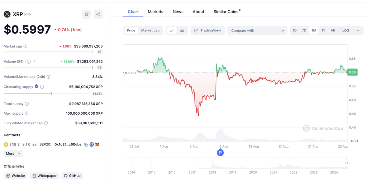Open Whitepaper link
Image resolution: width=367 pixels, height=184 pixels.
coord(44,176)
